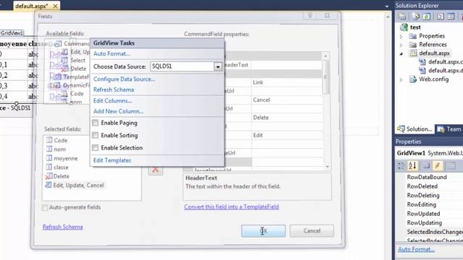Select default.aspx file in Solution Explorer
This screenshot has width=463, height=260.
pos(434,53)
